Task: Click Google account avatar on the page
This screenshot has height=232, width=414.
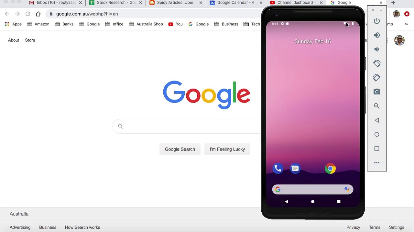Action: point(399,40)
